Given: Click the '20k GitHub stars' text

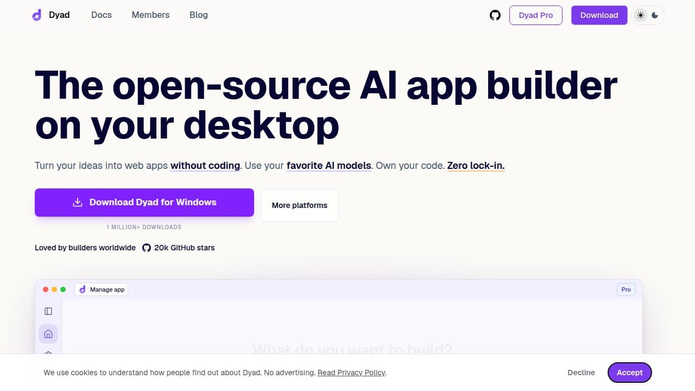Looking at the screenshot, I should [185, 248].
